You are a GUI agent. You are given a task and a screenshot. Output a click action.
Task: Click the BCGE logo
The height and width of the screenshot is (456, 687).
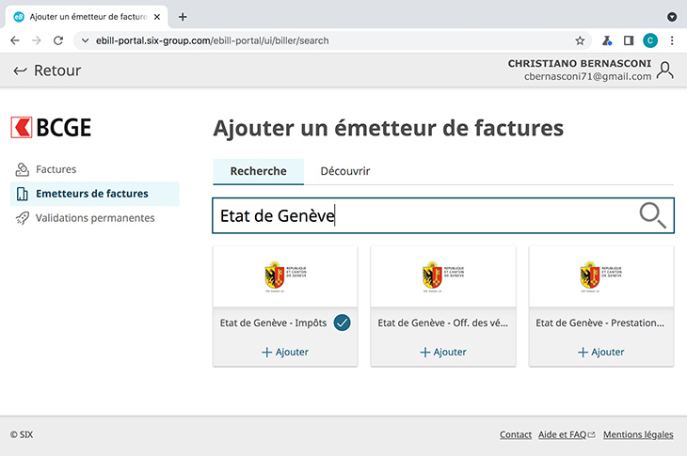coord(51,127)
